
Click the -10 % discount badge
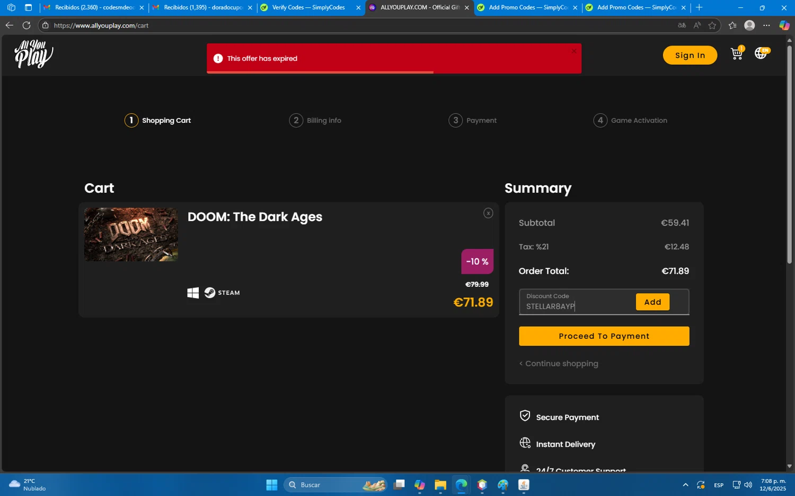[x=477, y=261]
